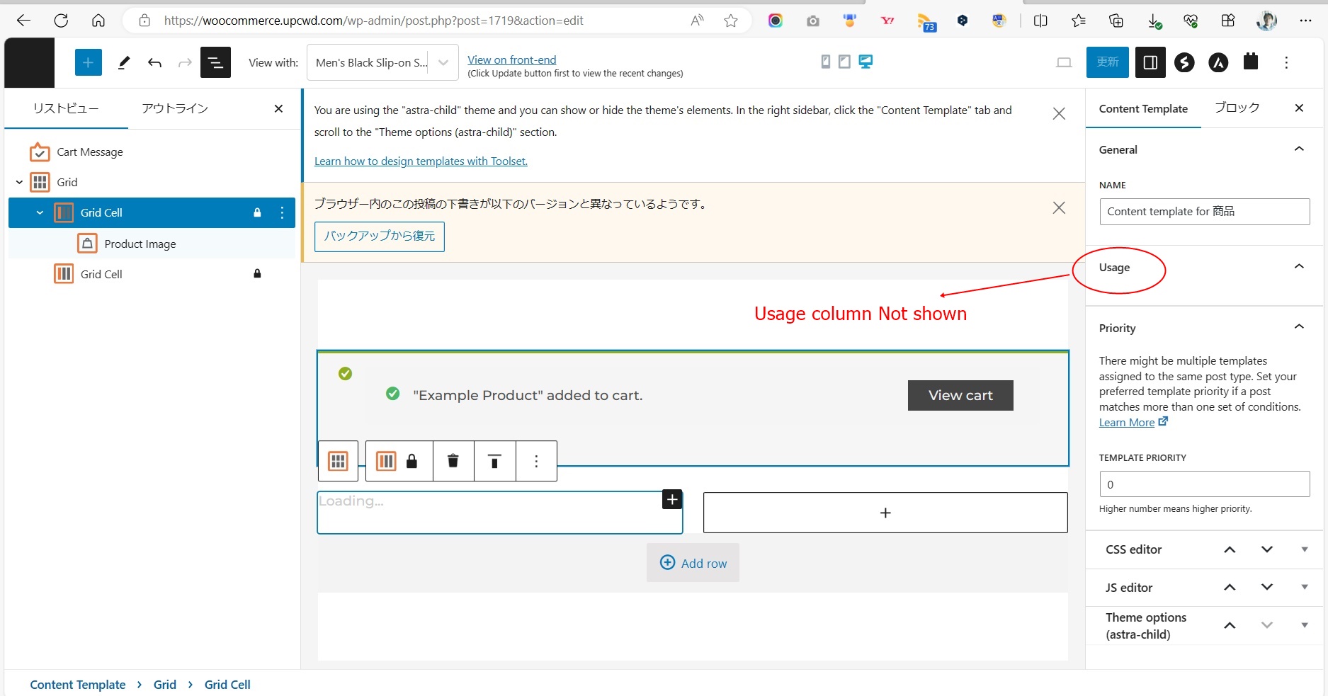Click Grid Cell icon in block toolbar
The width and height of the screenshot is (1328, 696).
coord(386,461)
